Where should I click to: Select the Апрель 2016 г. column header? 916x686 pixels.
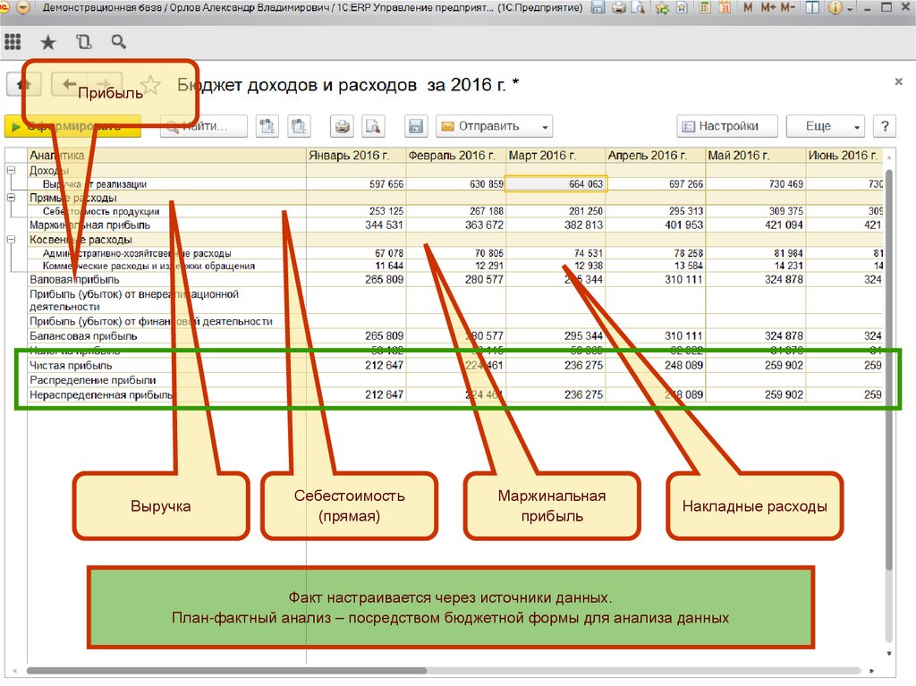pyautogui.click(x=656, y=156)
